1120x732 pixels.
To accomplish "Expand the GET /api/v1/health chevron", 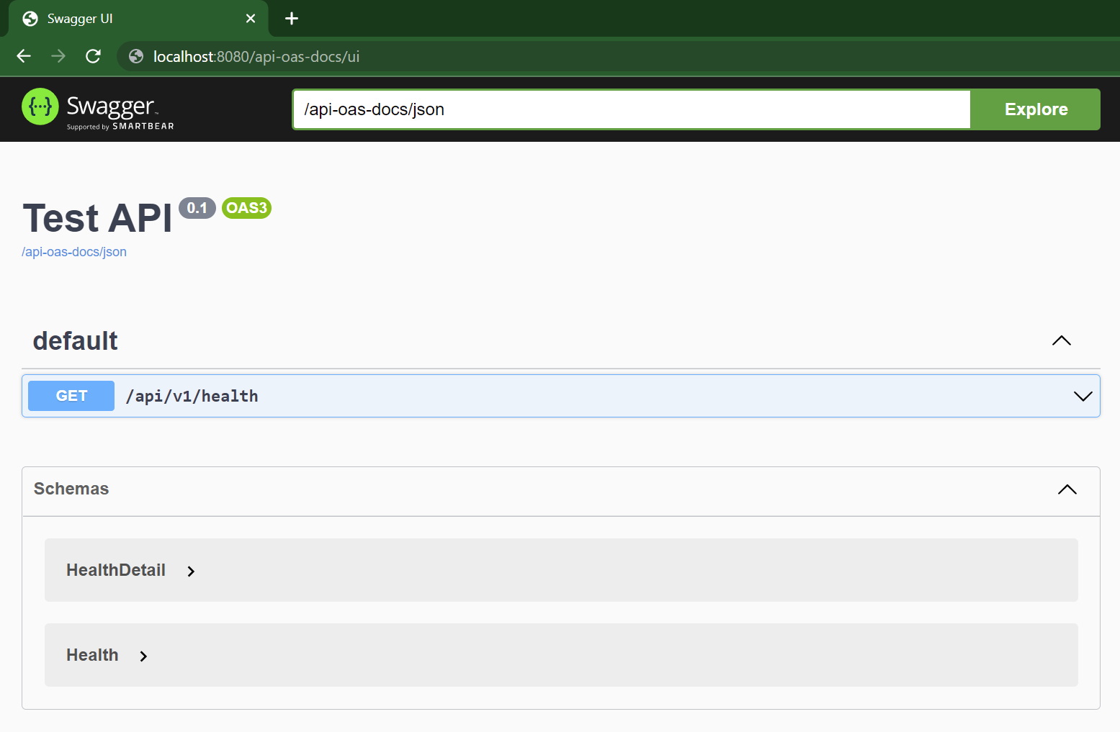I will pyautogui.click(x=1083, y=396).
